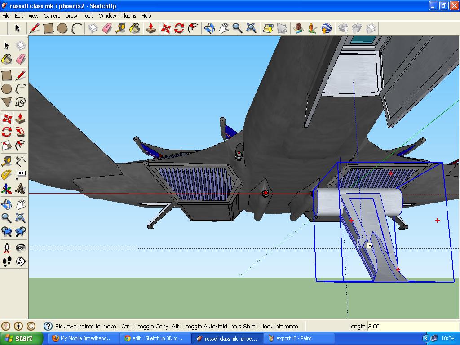Click the Offset tool in top toolbar
Viewport: 460px width, 345px height.
pyautogui.click(x=193, y=28)
